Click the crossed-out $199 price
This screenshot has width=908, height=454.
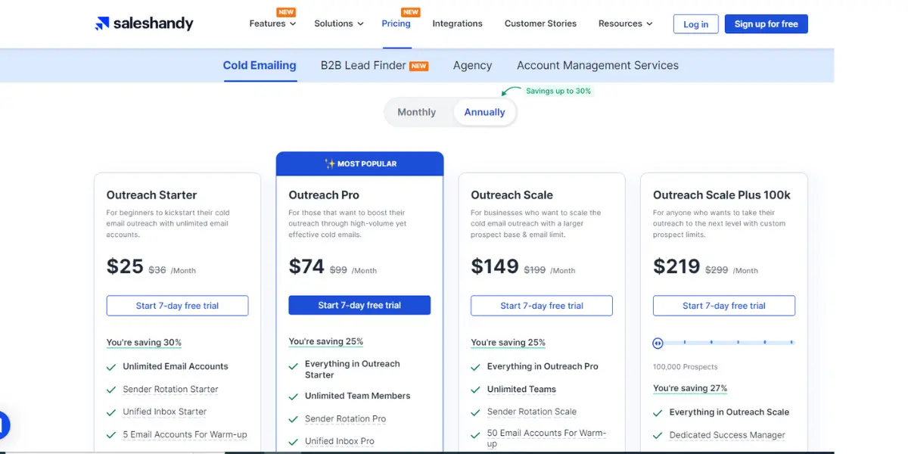[x=535, y=270]
